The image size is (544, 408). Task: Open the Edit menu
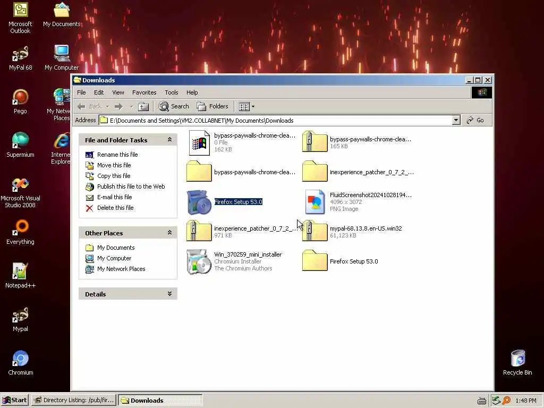pos(99,92)
